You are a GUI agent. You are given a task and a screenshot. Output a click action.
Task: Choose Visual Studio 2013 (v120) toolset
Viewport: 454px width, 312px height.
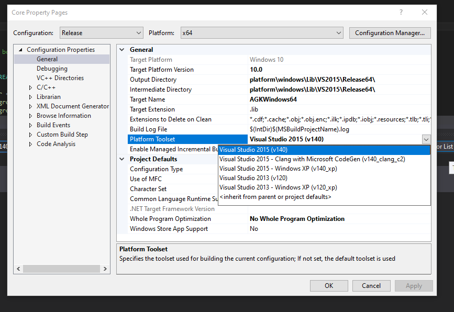pos(324,178)
